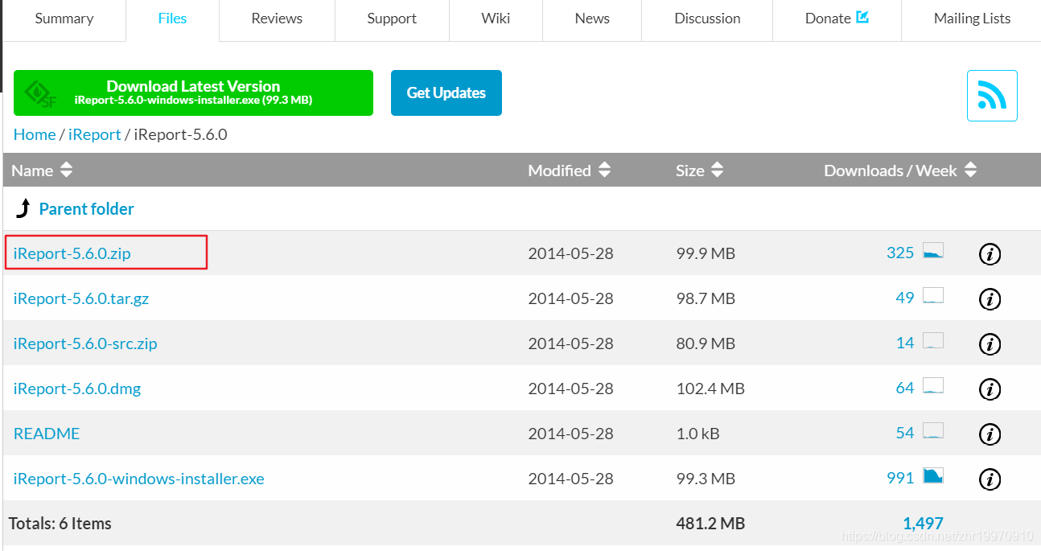Sort the file list by Name
Viewport: 1041px width, 551px height.
coord(42,171)
